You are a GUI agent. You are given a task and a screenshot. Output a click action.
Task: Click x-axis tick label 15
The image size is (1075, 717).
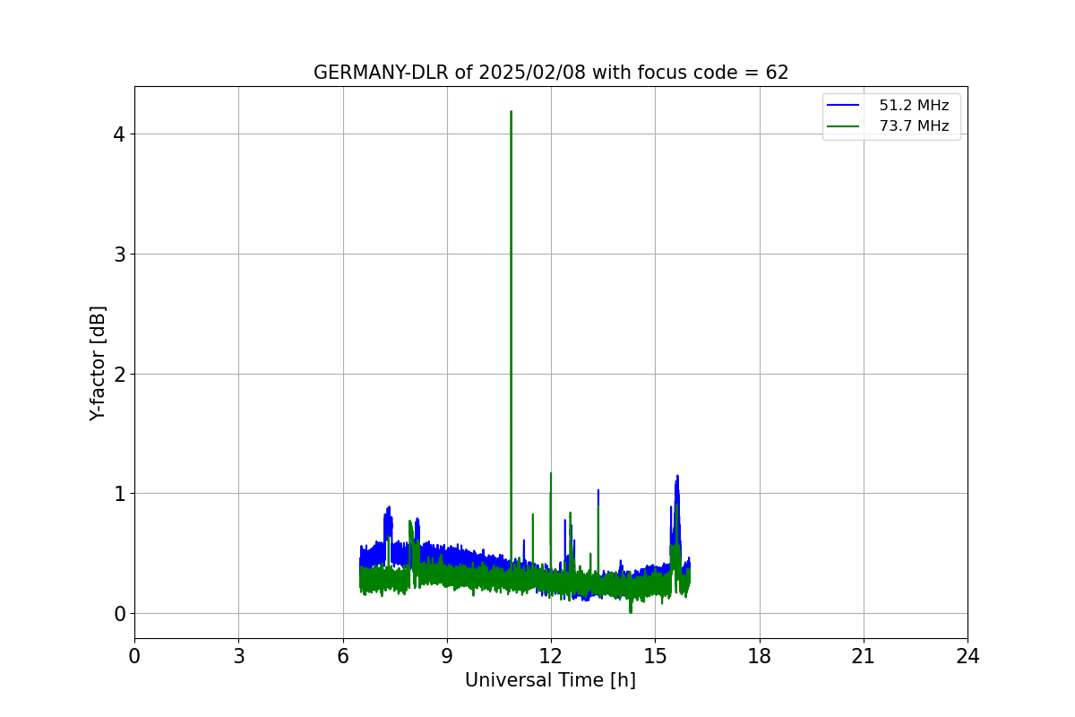(655, 656)
